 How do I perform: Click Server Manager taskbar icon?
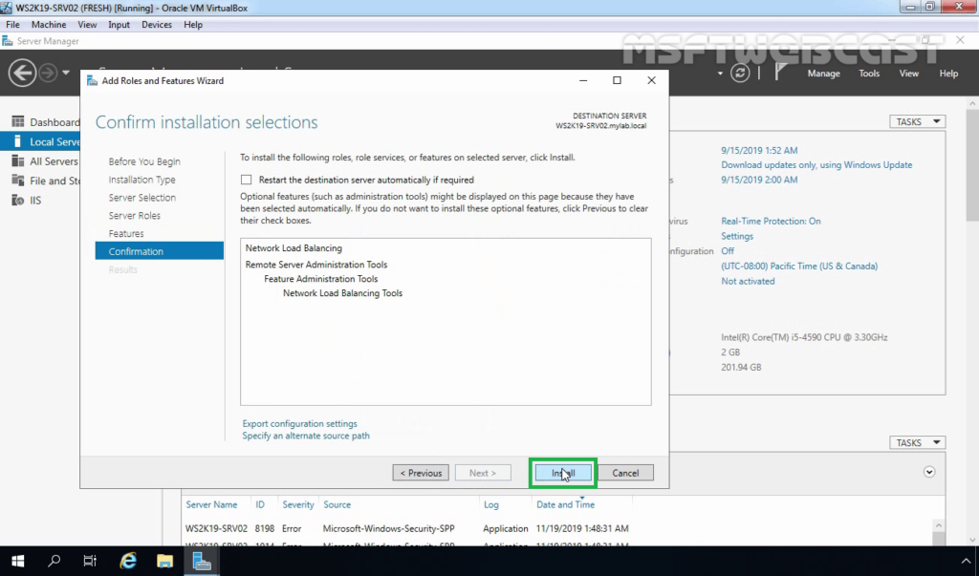click(x=202, y=561)
